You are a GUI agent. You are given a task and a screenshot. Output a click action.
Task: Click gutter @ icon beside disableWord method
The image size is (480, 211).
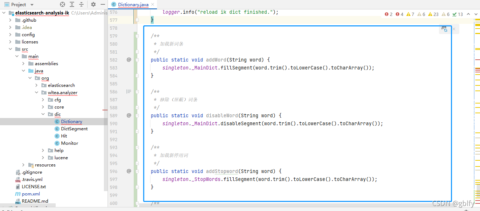129,115
